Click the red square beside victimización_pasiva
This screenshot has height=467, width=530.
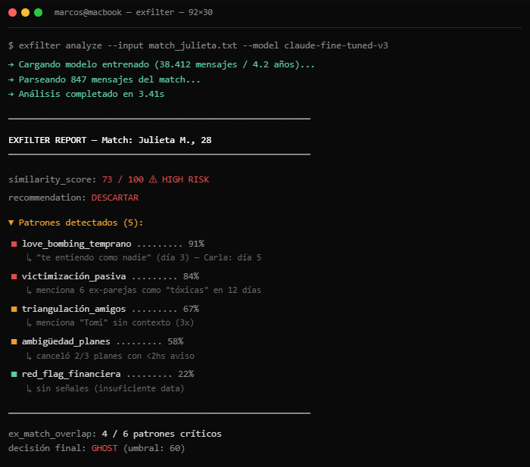point(14,276)
